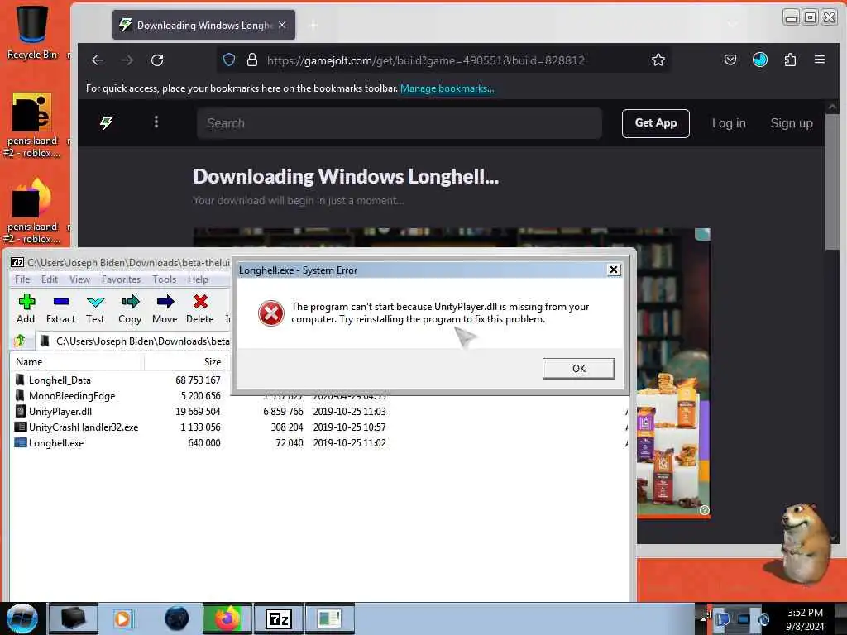Open the Firefox extensions puzzle icon
The image size is (847, 635).
click(x=790, y=60)
